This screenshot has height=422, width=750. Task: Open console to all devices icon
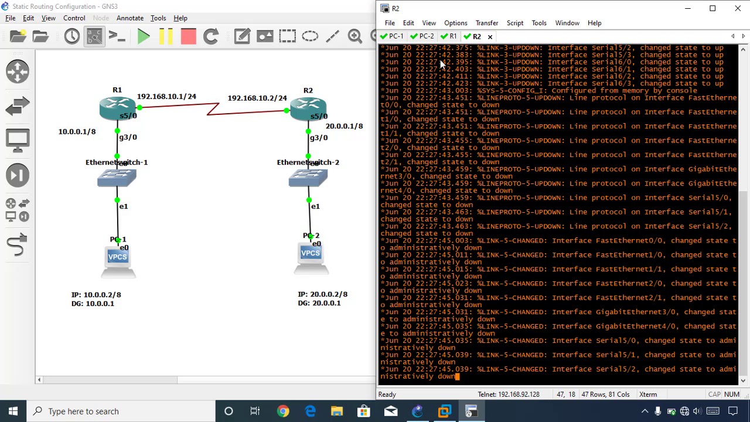(117, 36)
